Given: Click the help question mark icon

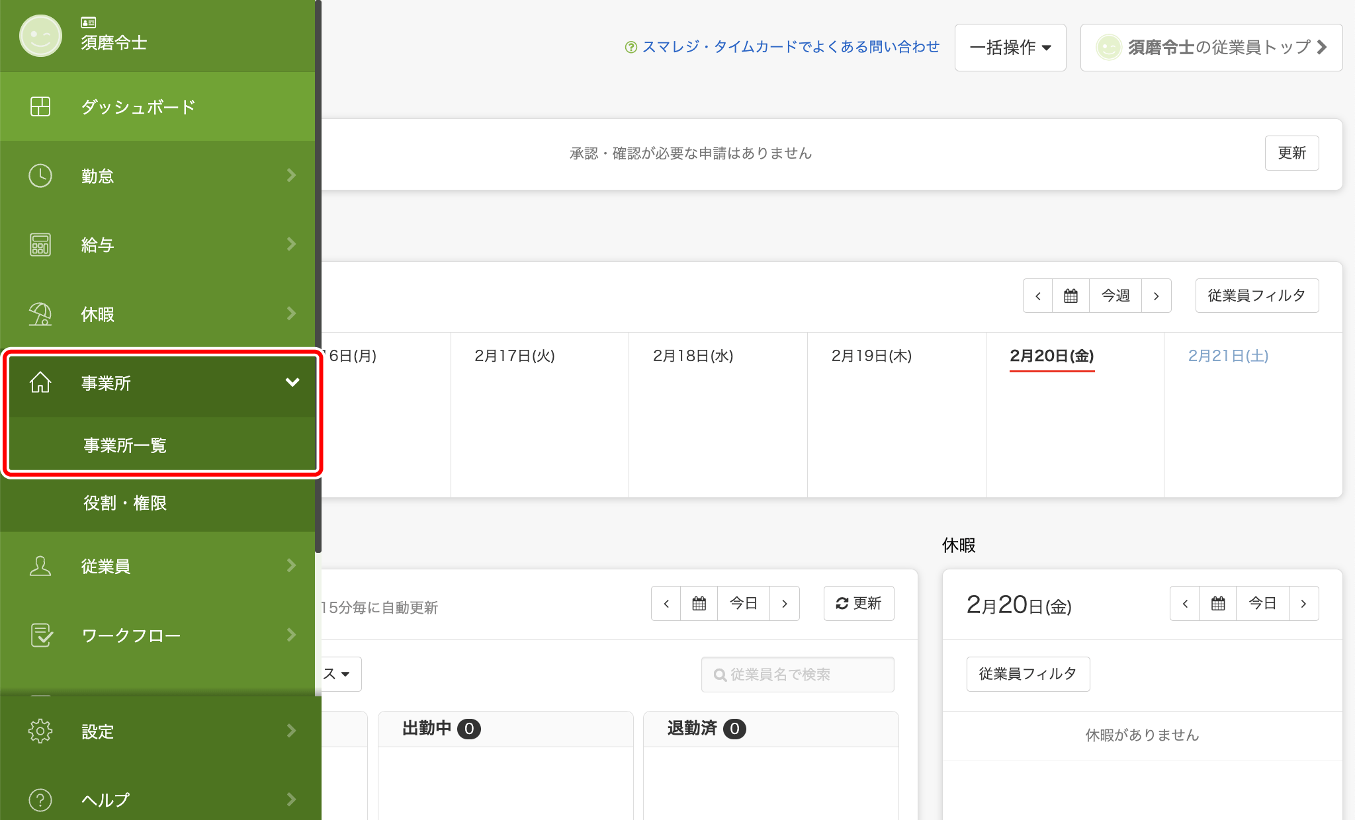Looking at the screenshot, I should point(40,799).
